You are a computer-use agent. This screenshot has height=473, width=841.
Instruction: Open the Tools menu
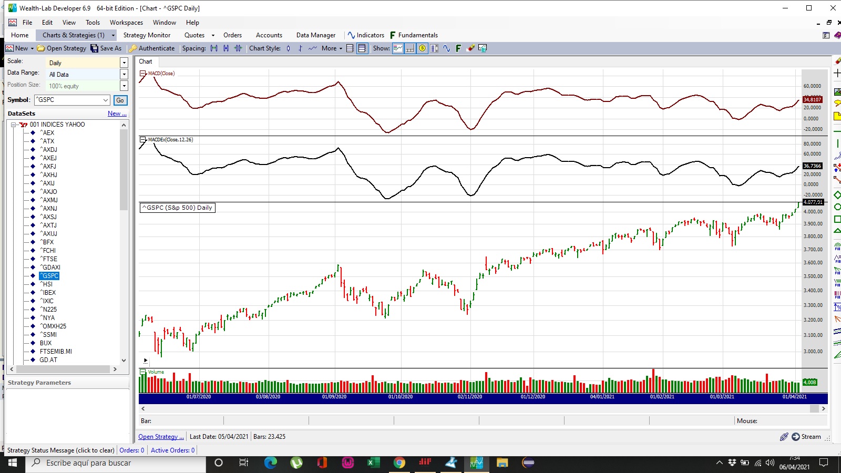coord(93,23)
